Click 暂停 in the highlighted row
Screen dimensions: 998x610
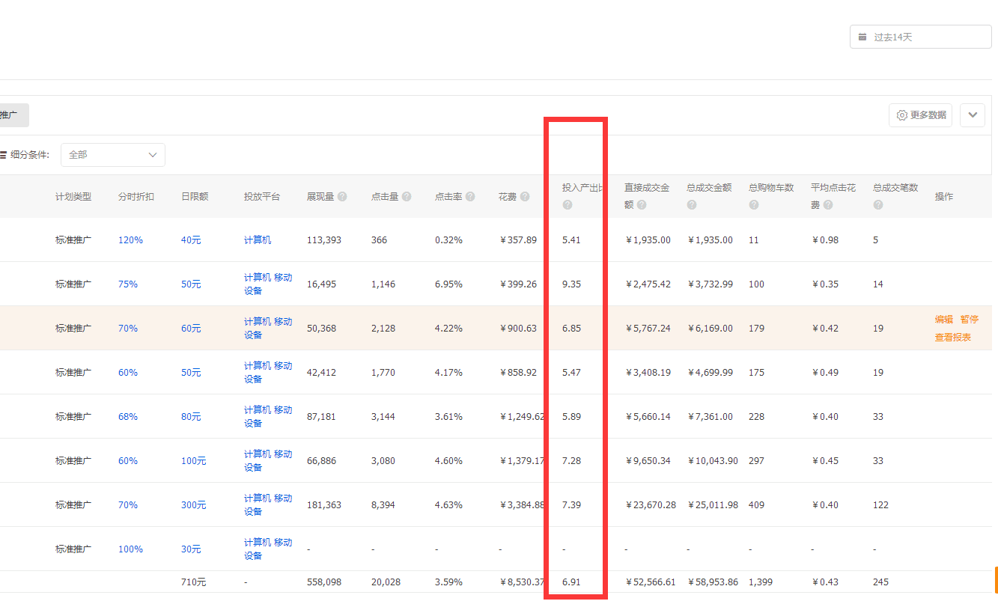click(970, 319)
